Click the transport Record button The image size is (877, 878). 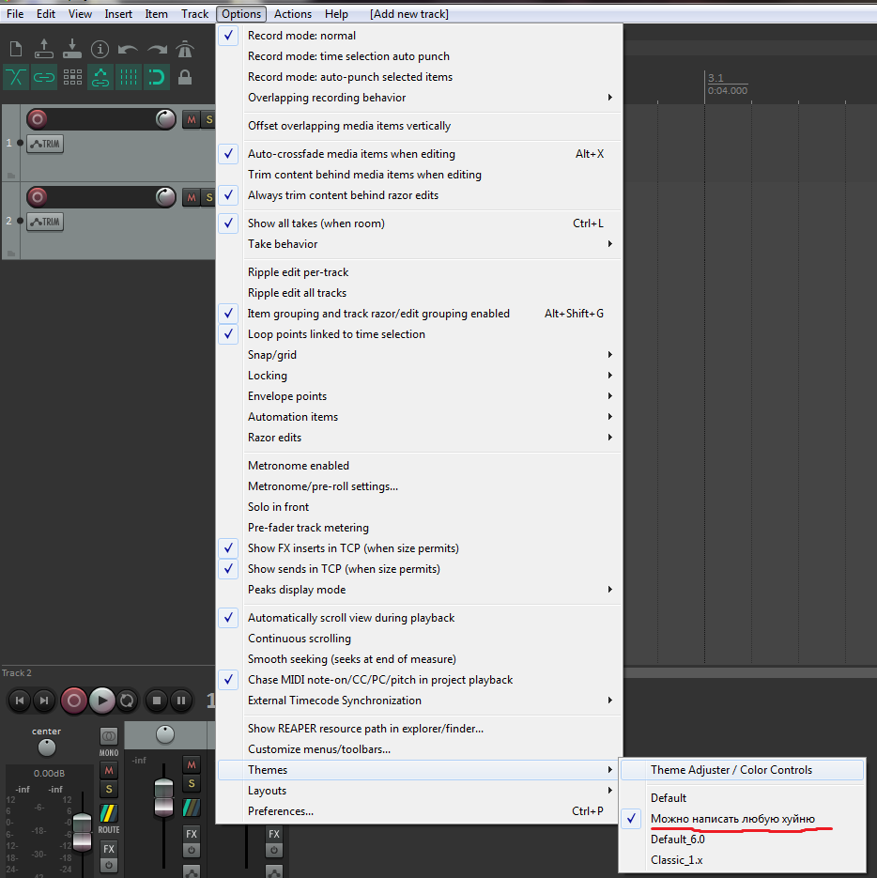point(73,701)
